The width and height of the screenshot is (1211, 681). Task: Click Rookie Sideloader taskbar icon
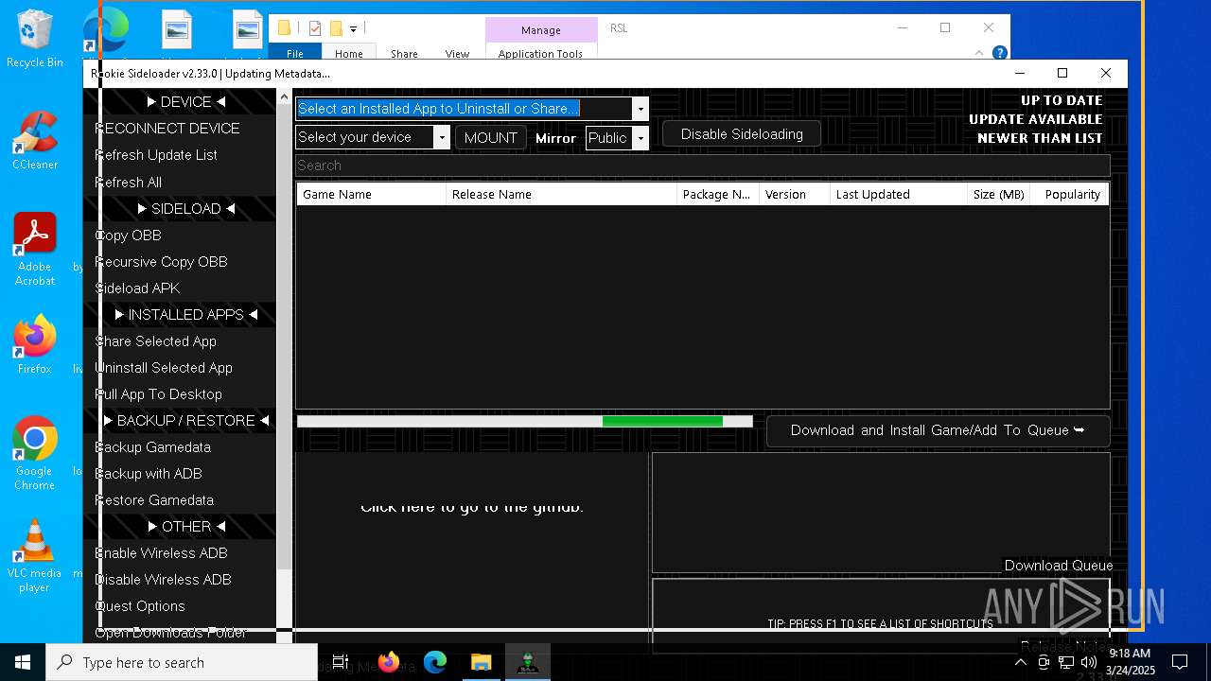tap(528, 662)
